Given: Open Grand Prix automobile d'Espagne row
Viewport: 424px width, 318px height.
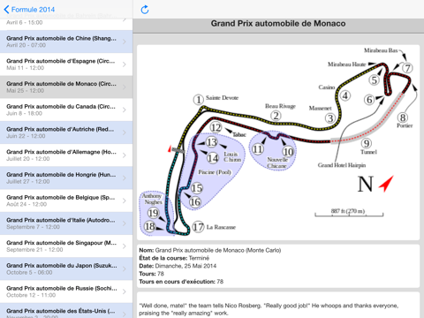Looking at the screenshot, I should [66, 64].
